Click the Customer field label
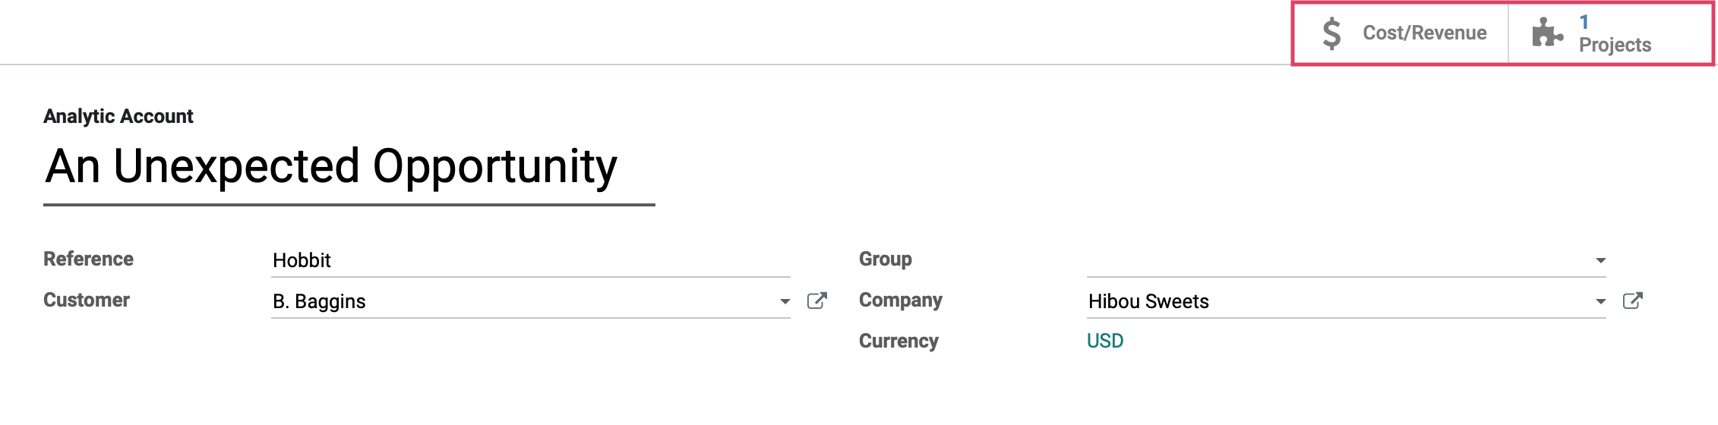This screenshot has height=425, width=1718. coord(87,300)
